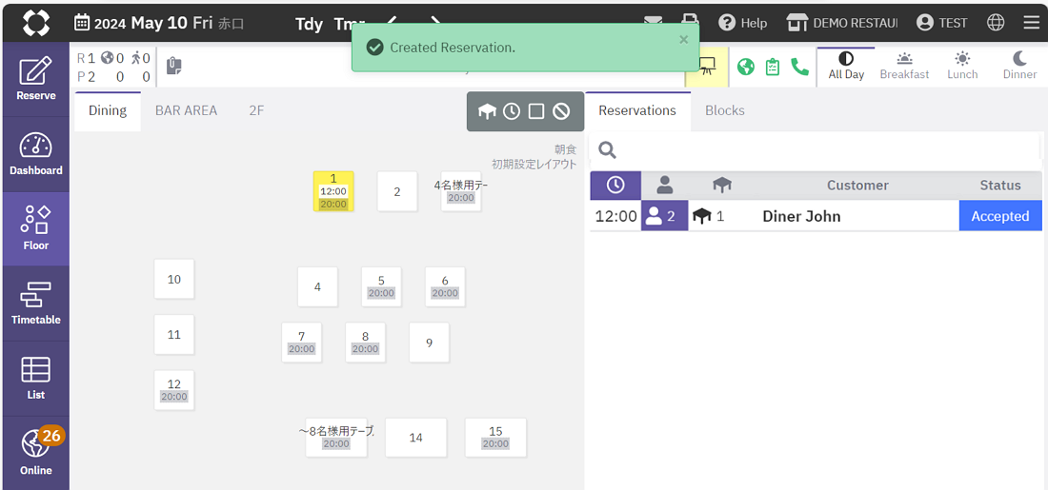Image resolution: width=1048 pixels, height=490 pixels.
Task: Click the language globe icon in header
Action: [x=996, y=23]
